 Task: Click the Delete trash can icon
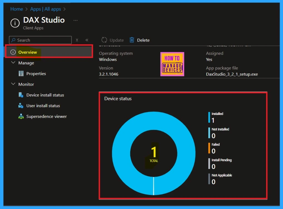pyautogui.click(x=132, y=40)
